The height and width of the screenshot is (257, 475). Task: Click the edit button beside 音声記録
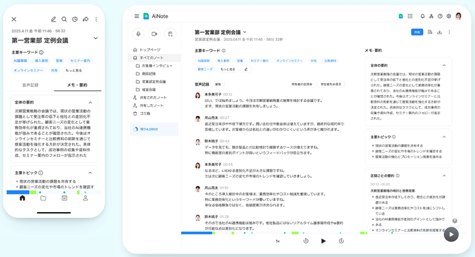(x=218, y=84)
